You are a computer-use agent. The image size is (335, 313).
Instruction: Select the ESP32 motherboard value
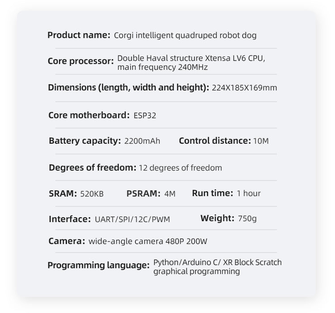click(x=145, y=116)
